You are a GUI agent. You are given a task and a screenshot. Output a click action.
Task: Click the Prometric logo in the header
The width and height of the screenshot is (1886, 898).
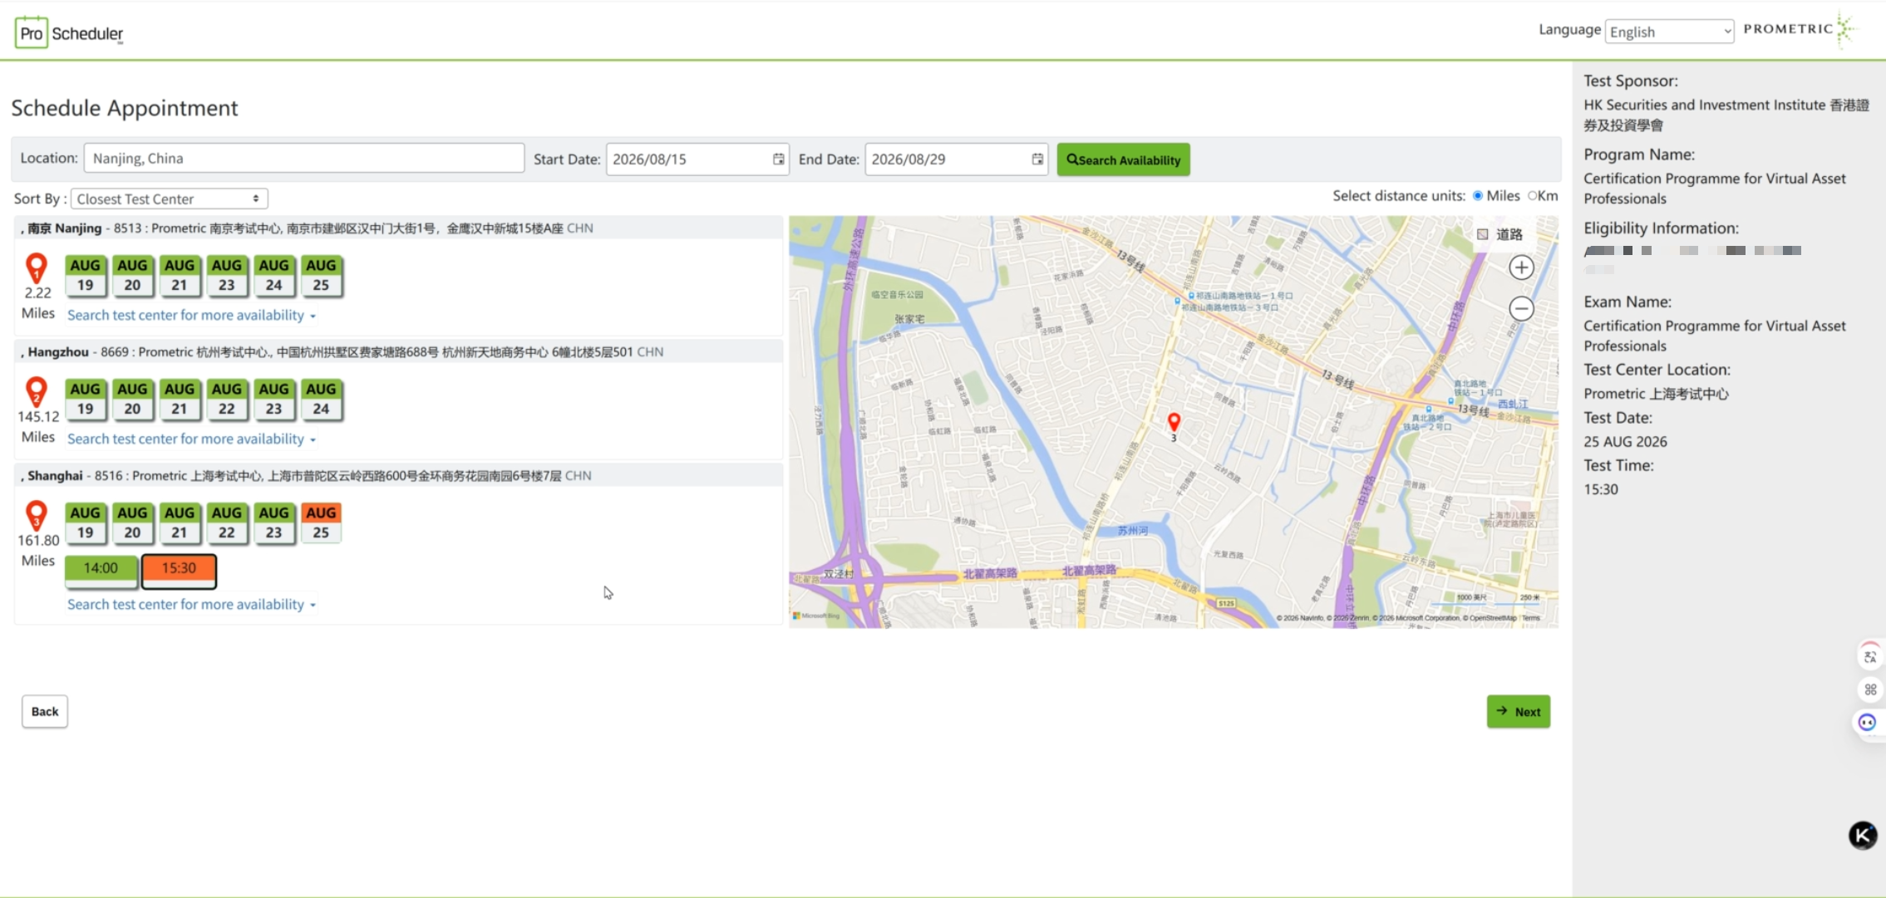(x=1800, y=29)
